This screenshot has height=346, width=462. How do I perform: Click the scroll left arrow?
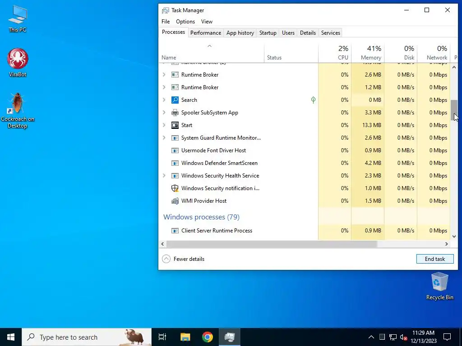162,244
